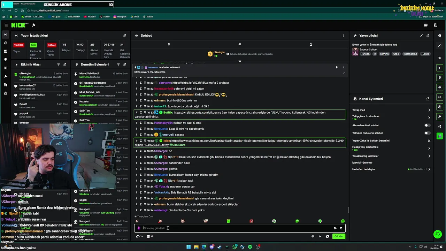Open Yavaş mod options arrow

point(429,110)
